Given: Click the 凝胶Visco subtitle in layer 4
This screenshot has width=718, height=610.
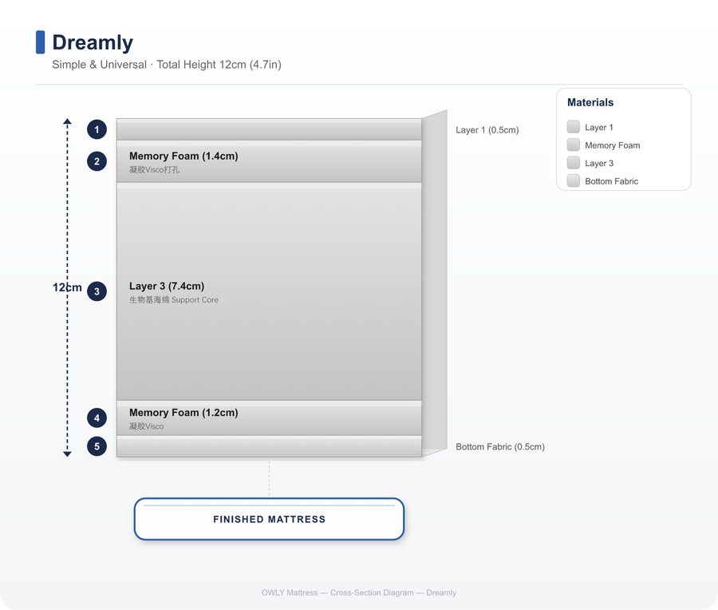Looking at the screenshot, I should 146,426.
